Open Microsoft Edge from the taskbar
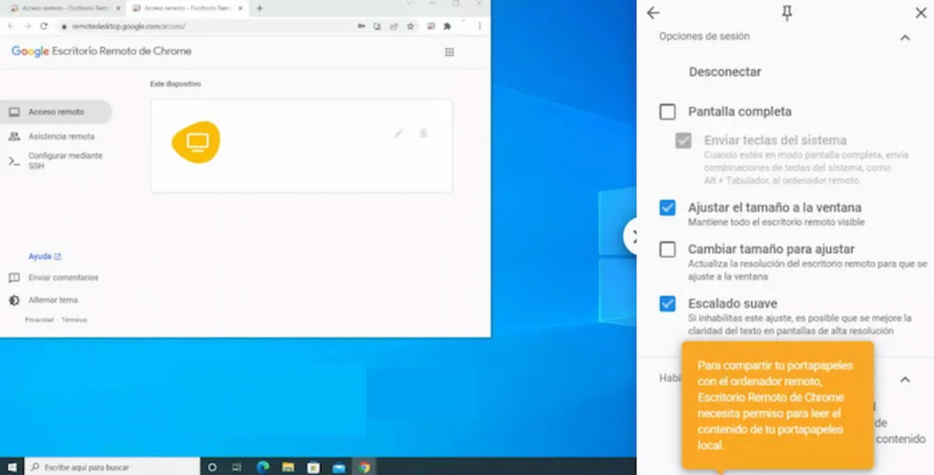 pos(263,467)
